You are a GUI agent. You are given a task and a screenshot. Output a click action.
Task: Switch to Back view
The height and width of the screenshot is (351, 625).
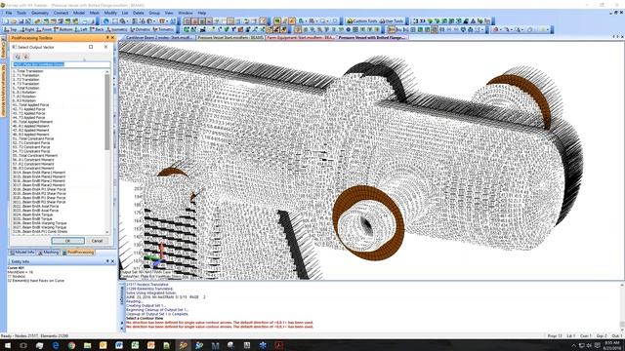pyautogui.click(x=96, y=29)
